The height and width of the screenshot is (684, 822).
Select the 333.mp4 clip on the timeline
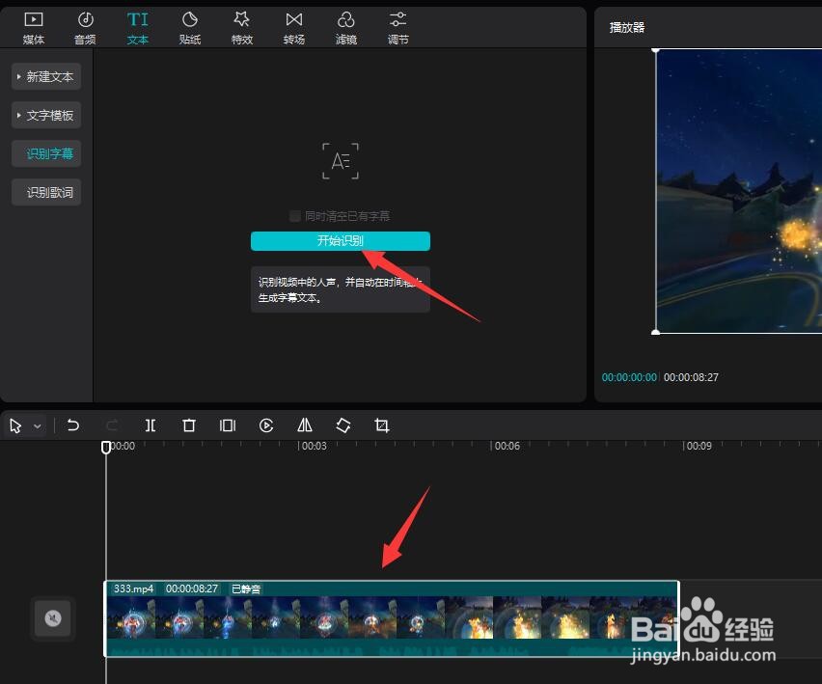pyautogui.click(x=392, y=618)
